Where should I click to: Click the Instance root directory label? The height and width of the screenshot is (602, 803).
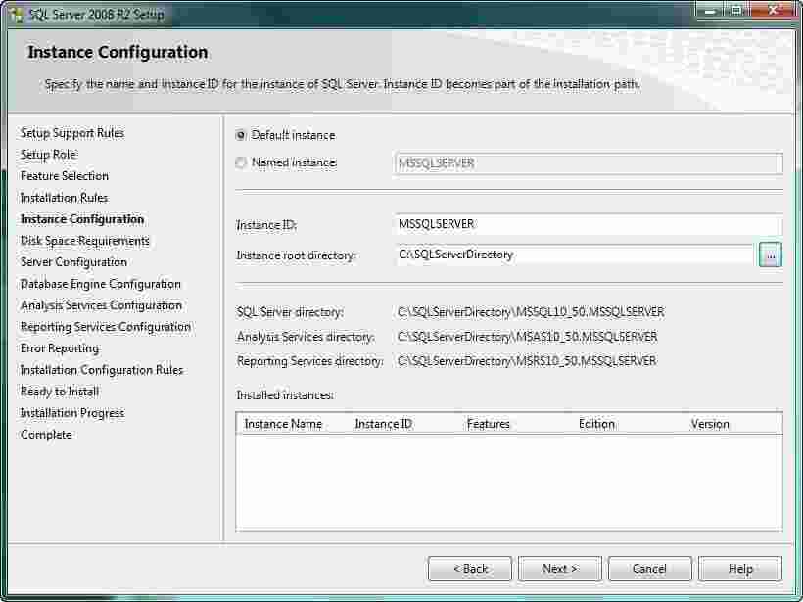[x=296, y=255]
